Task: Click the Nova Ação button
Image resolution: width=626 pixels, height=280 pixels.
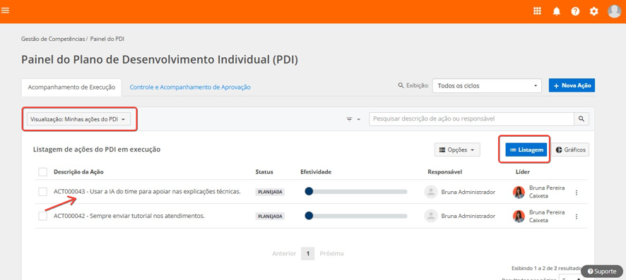Action: (x=572, y=85)
